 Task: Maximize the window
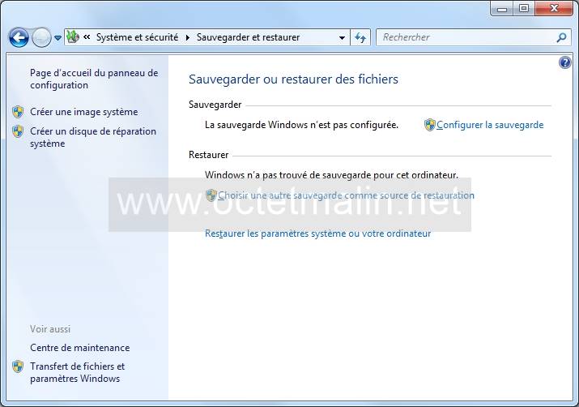tap(524, 8)
